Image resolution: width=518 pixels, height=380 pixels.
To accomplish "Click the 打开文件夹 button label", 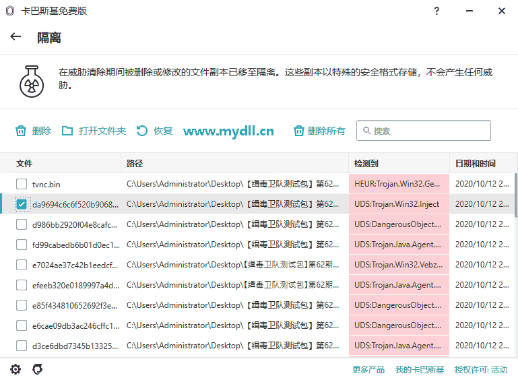I will pos(102,131).
